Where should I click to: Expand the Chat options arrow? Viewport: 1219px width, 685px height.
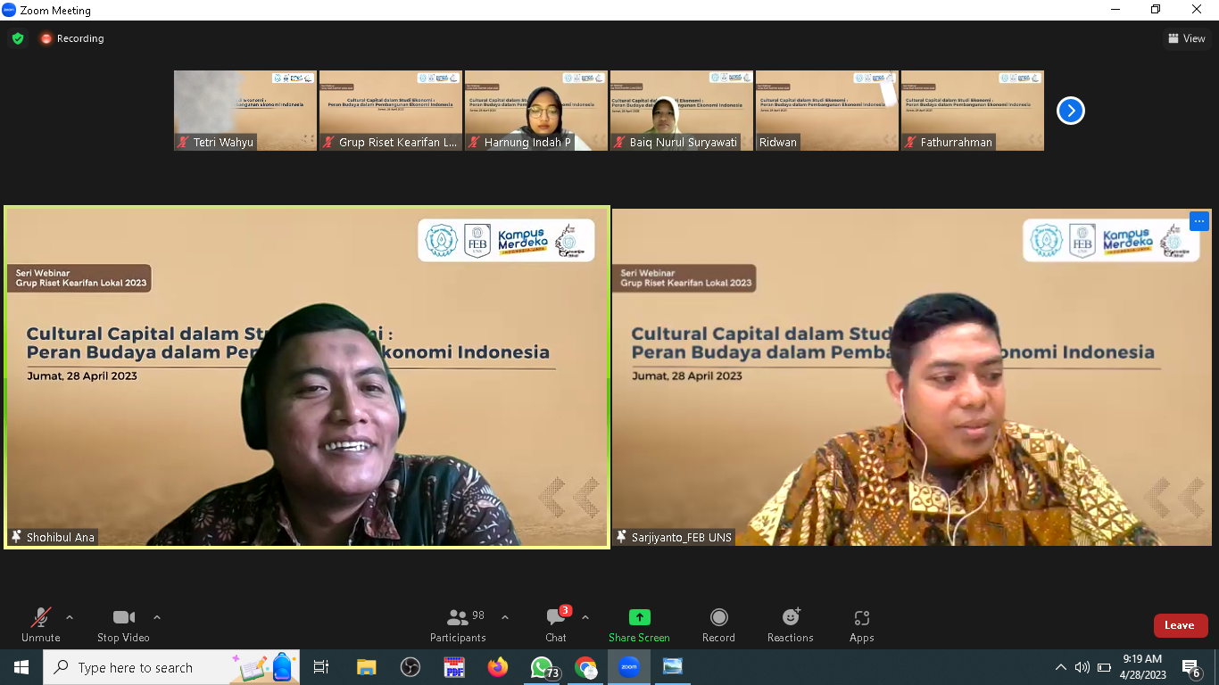tap(585, 617)
